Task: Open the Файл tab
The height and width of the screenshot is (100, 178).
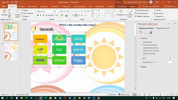Action: tap(4, 6)
